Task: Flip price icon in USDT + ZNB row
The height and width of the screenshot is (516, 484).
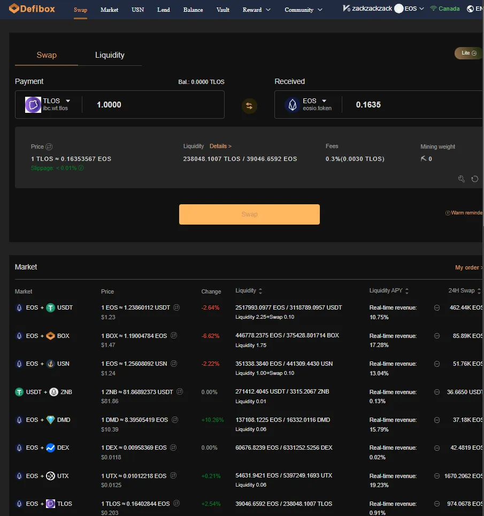Action: (180, 391)
